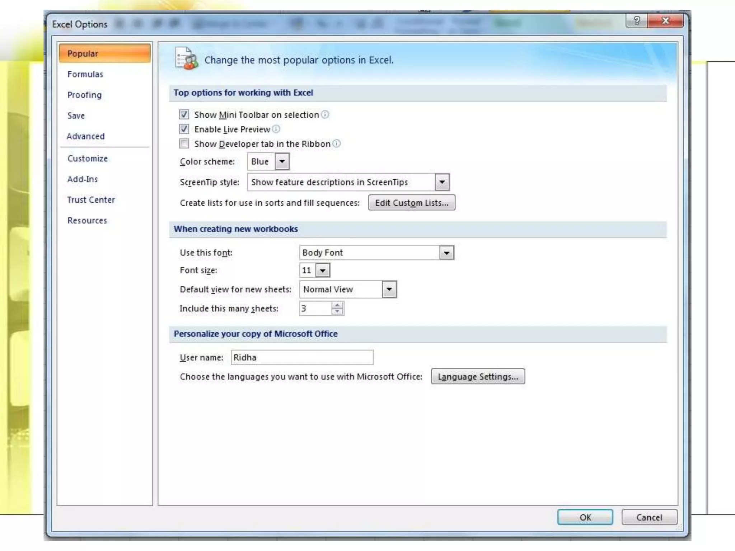Click the info icon beside Mini Toolbar option
The image size is (735, 551).
click(325, 114)
